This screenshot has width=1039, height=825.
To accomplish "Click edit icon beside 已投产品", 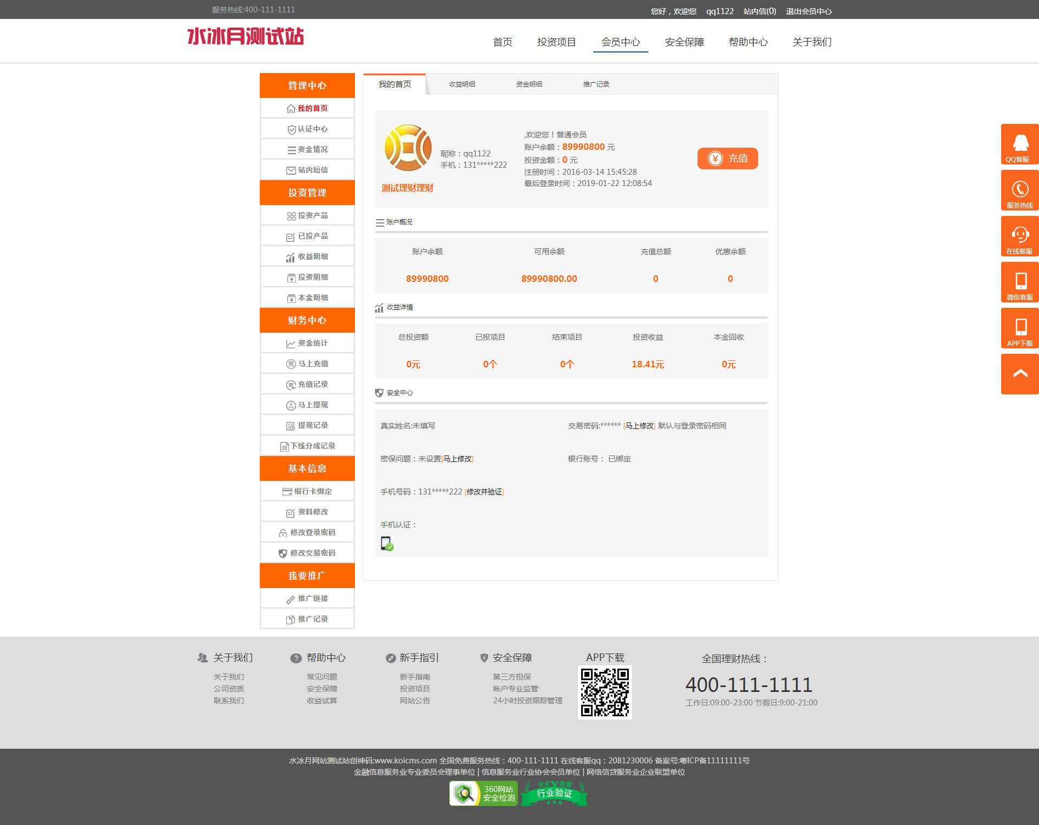I will click(291, 236).
